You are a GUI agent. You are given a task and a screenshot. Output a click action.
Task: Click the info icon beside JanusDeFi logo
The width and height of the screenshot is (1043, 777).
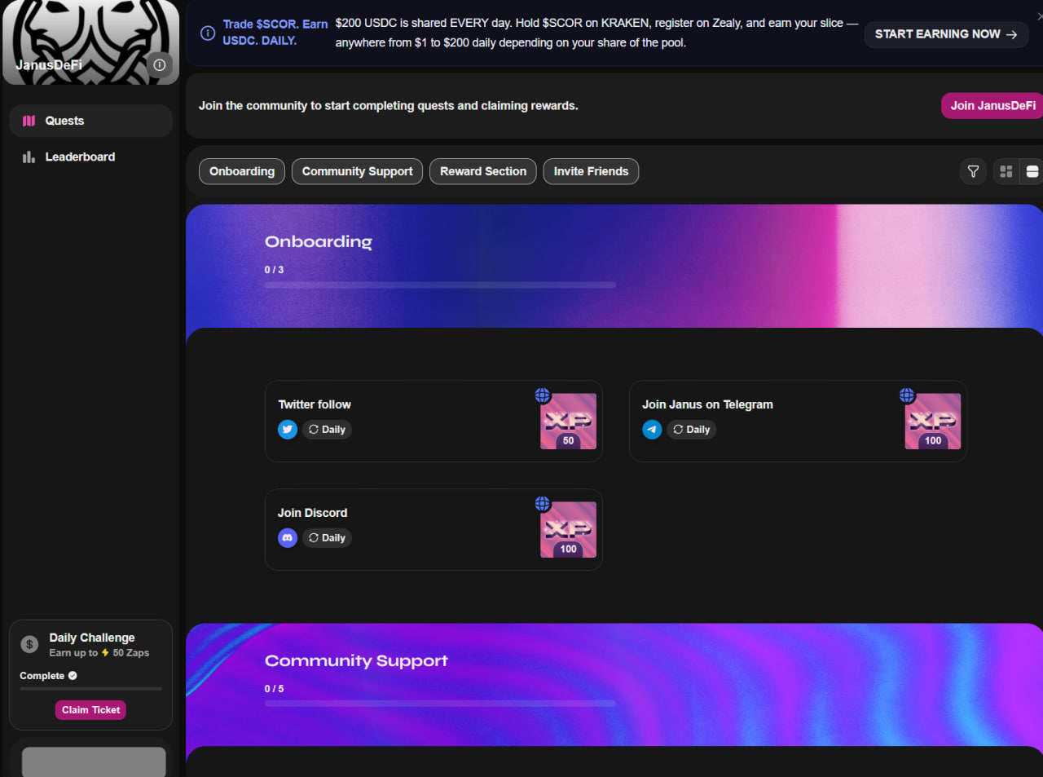pos(160,65)
